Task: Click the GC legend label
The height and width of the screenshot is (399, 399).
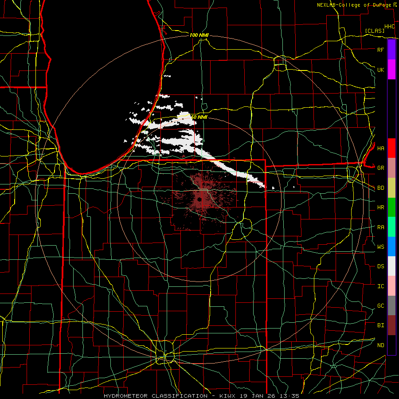Action: (380, 305)
